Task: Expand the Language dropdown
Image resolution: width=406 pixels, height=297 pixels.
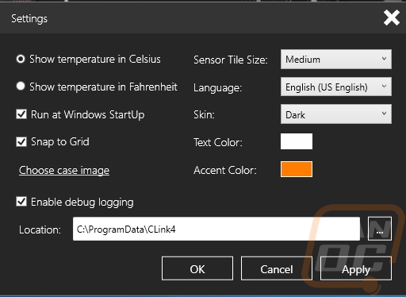Action: click(x=336, y=87)
